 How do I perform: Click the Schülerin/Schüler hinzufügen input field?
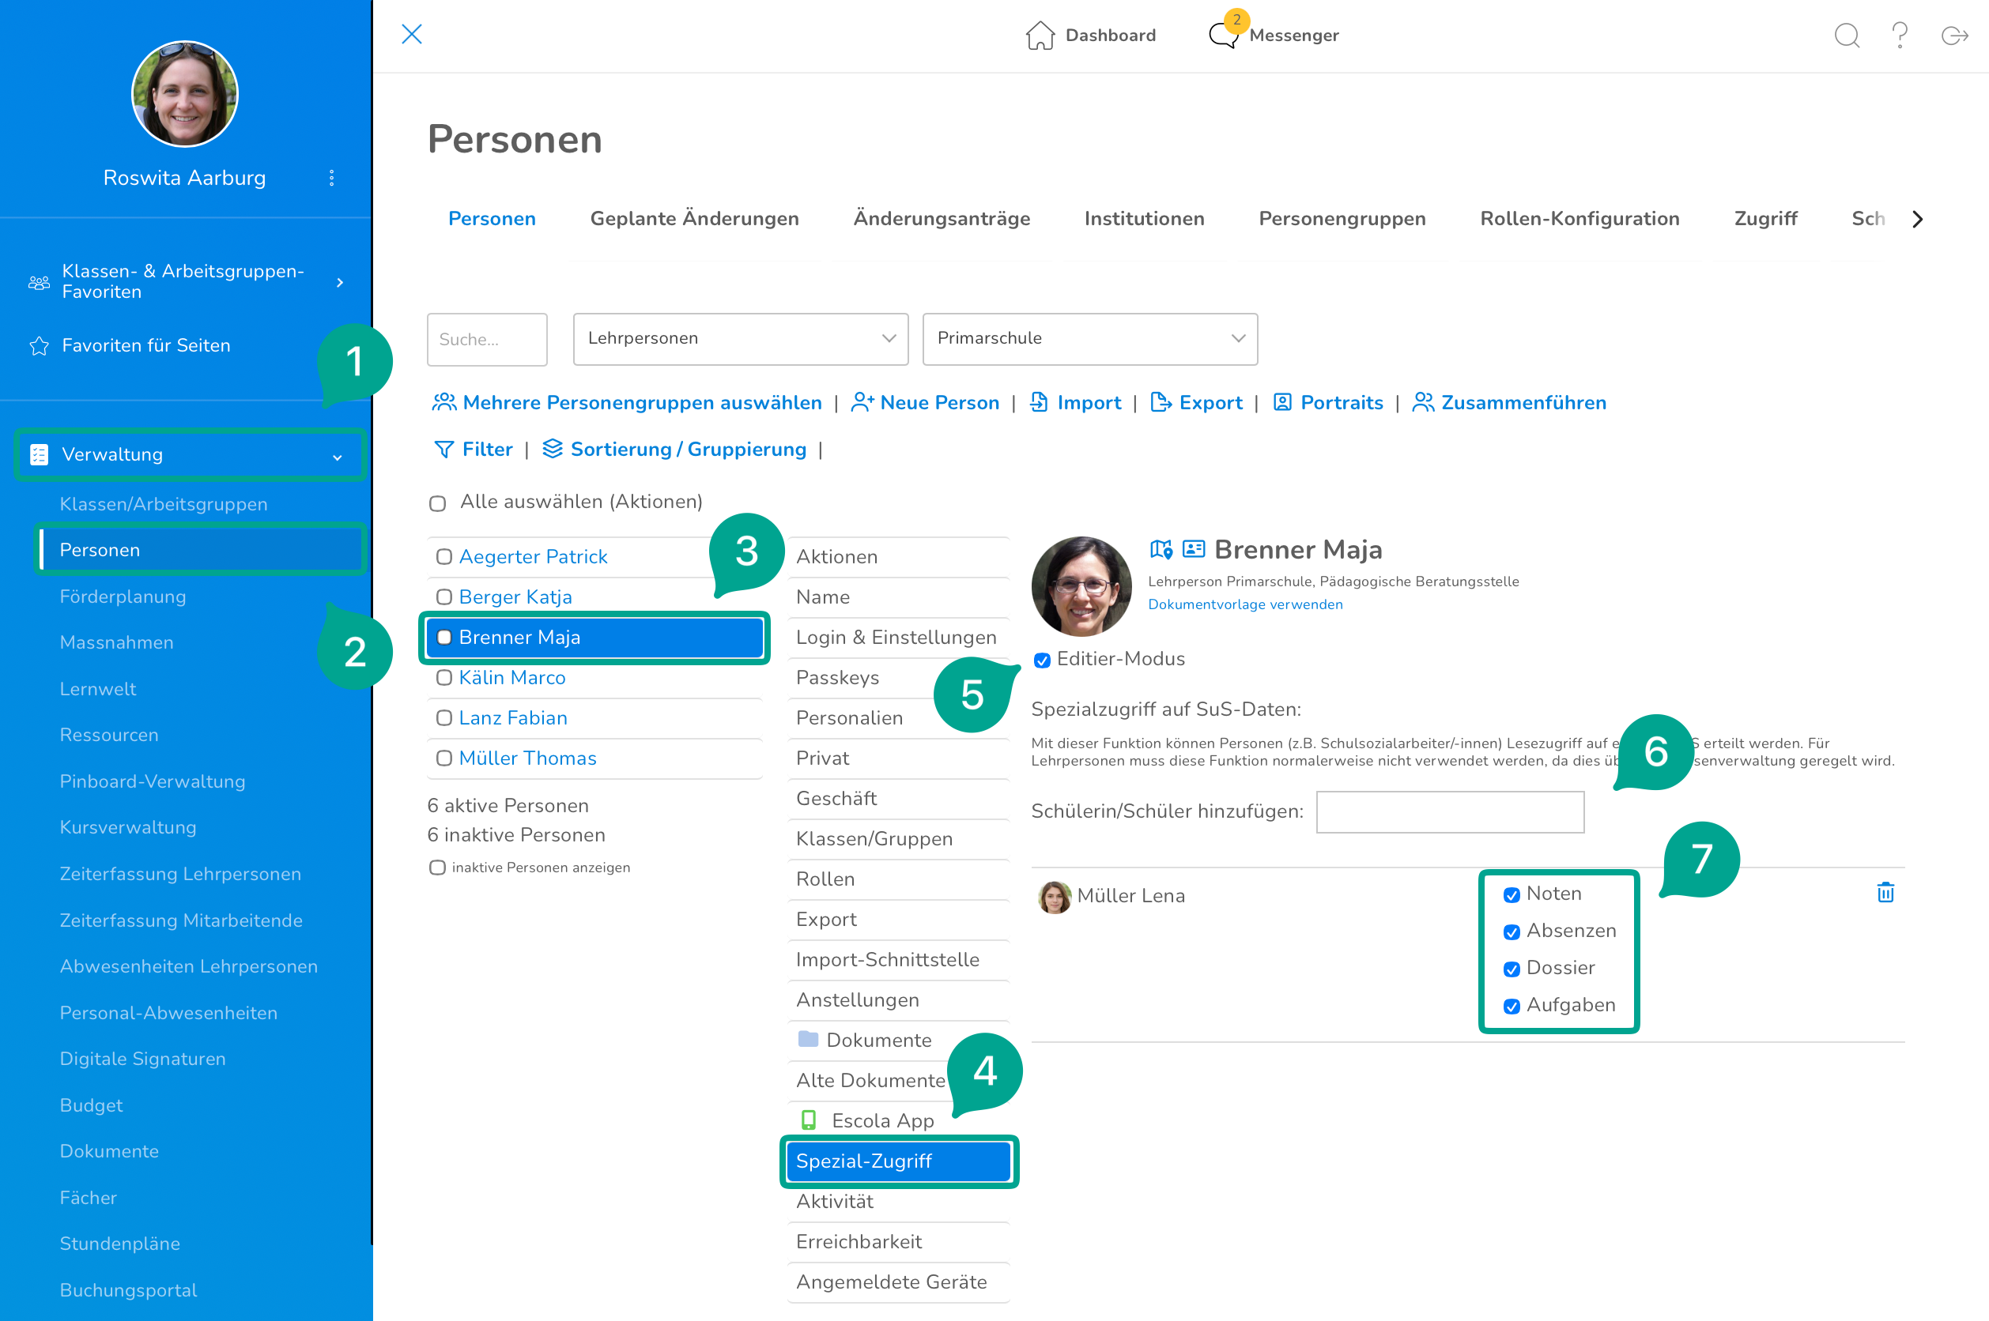[x=1450, y=812]
